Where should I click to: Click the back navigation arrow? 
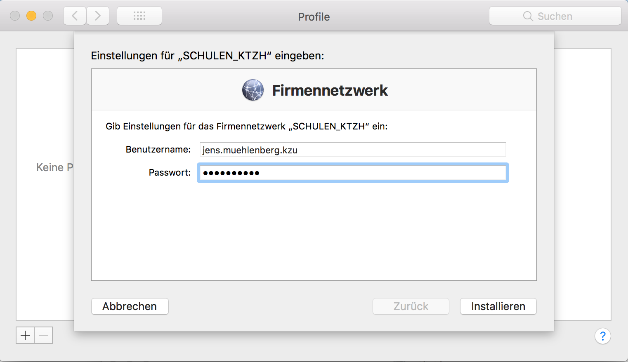tap(75, 16)
